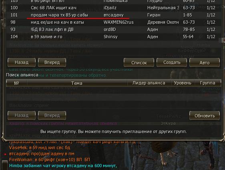225x170 pixels.
Task: Go Вперед in the party room list
Action: pos(52,63)
